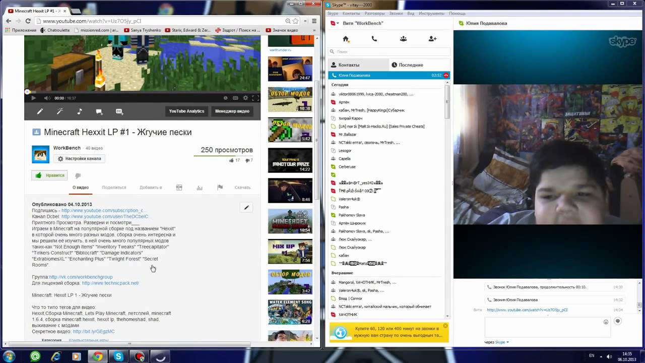Image resolution: width=645 pixels, height=363 pixels.
Task: Open YouTube Analytics button
Action: 186,111
